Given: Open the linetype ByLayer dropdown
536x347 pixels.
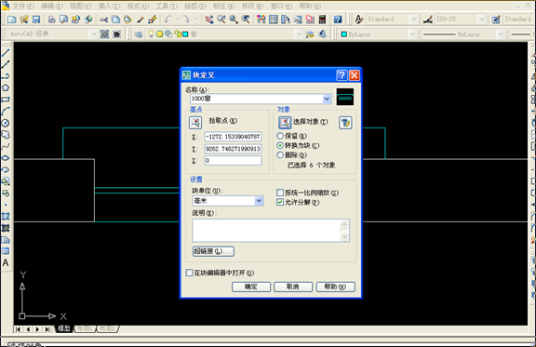Looking at the screenshot, I should pyautogui.click(x=501, y=33).
